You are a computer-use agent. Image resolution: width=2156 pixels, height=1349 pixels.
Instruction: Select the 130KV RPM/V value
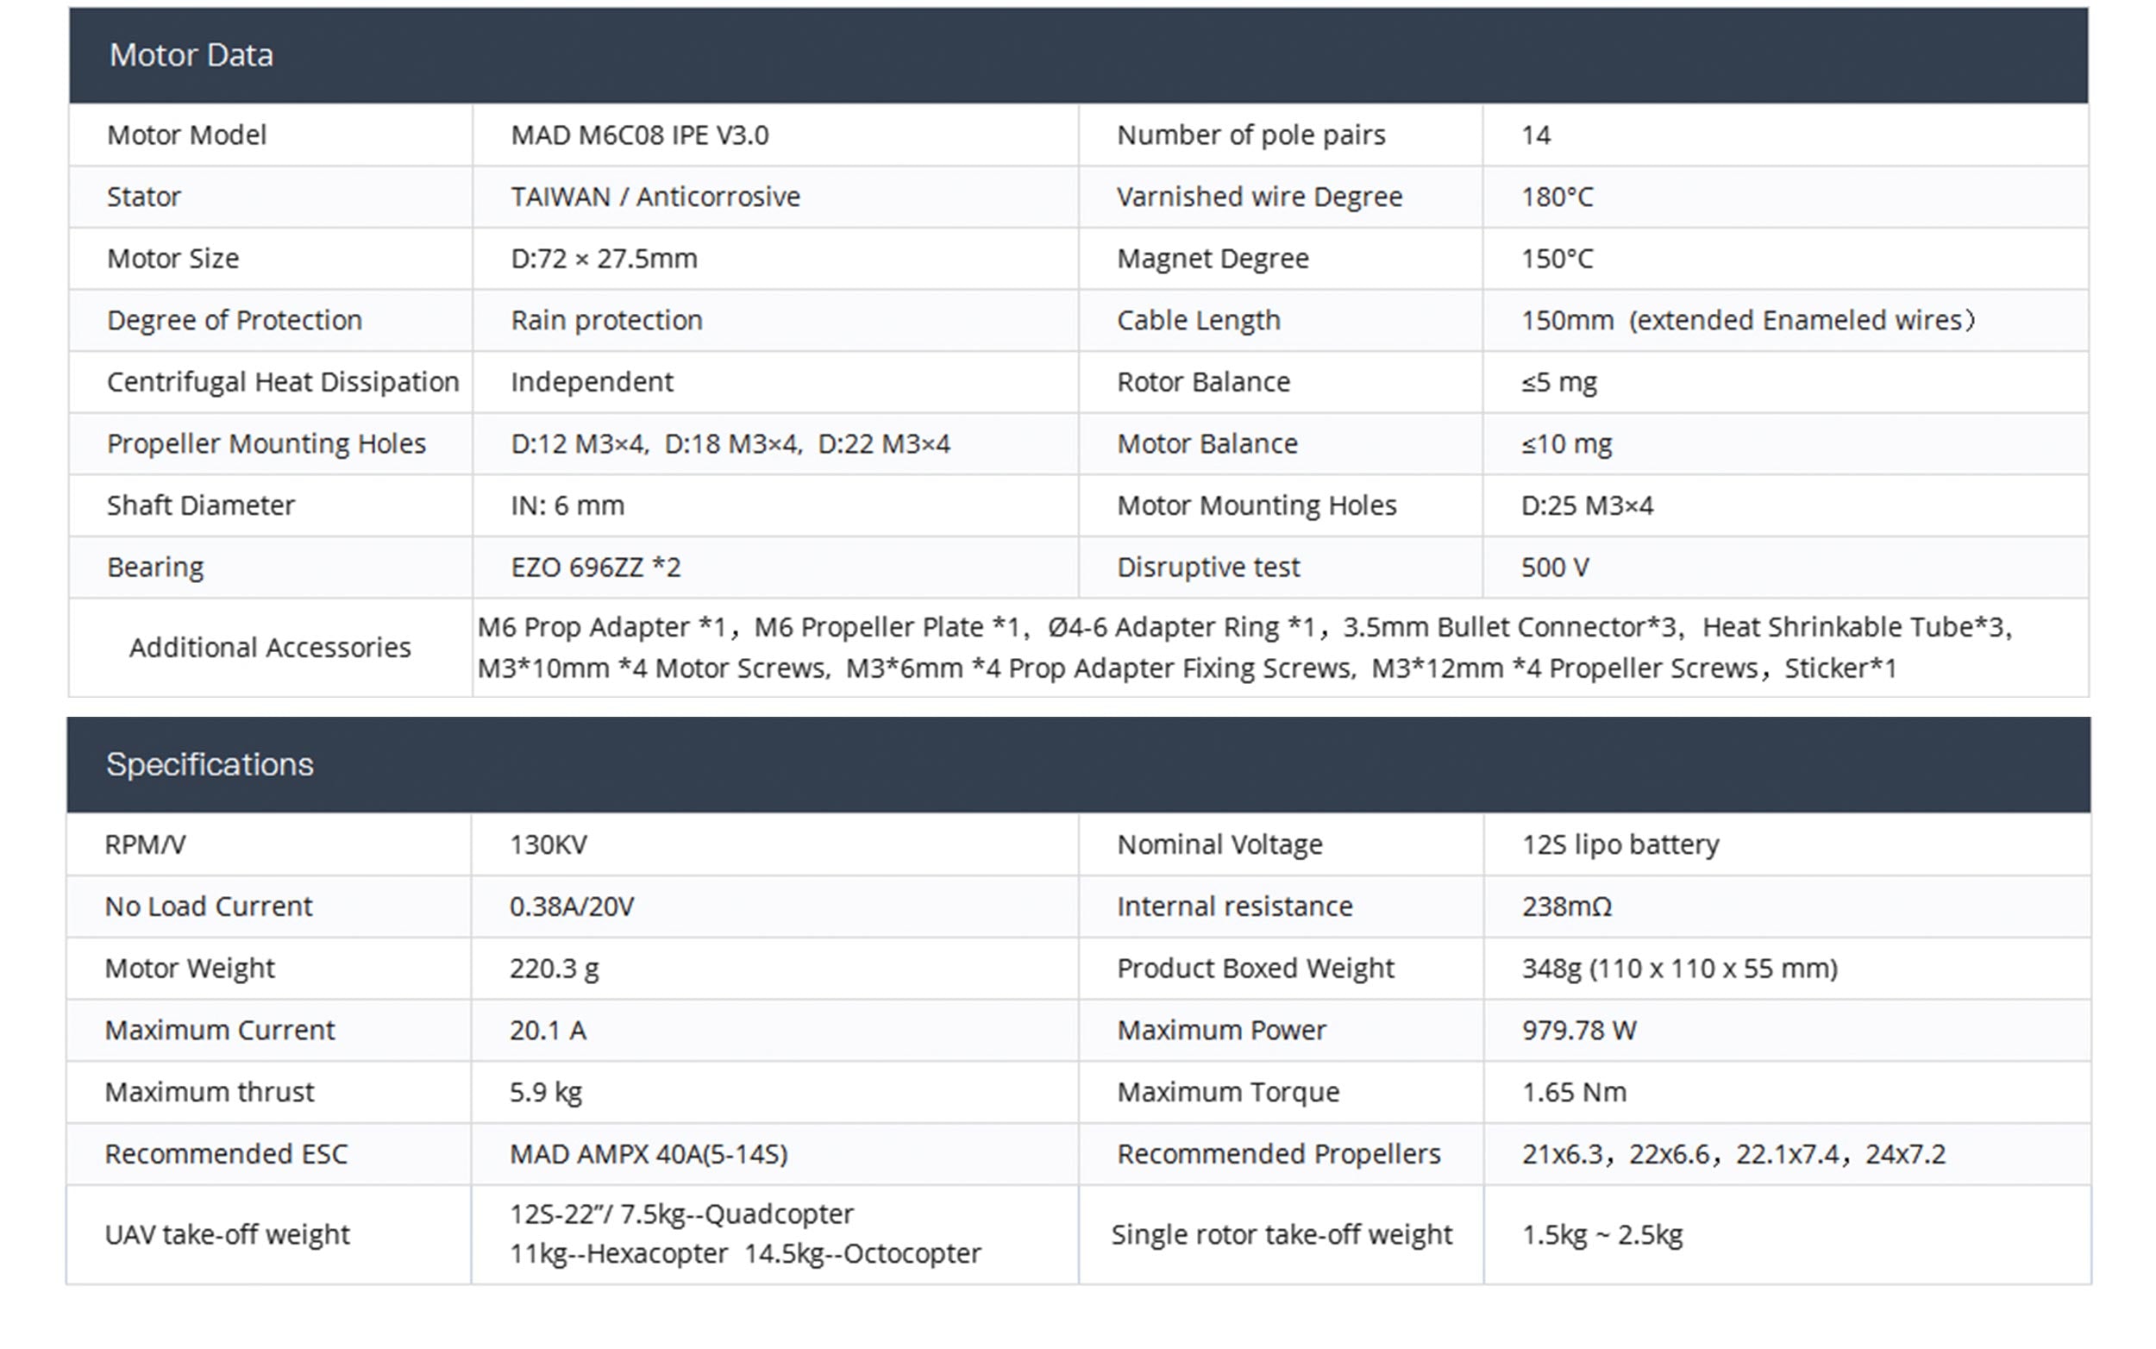pyautogui.click(x=548, y=845)
